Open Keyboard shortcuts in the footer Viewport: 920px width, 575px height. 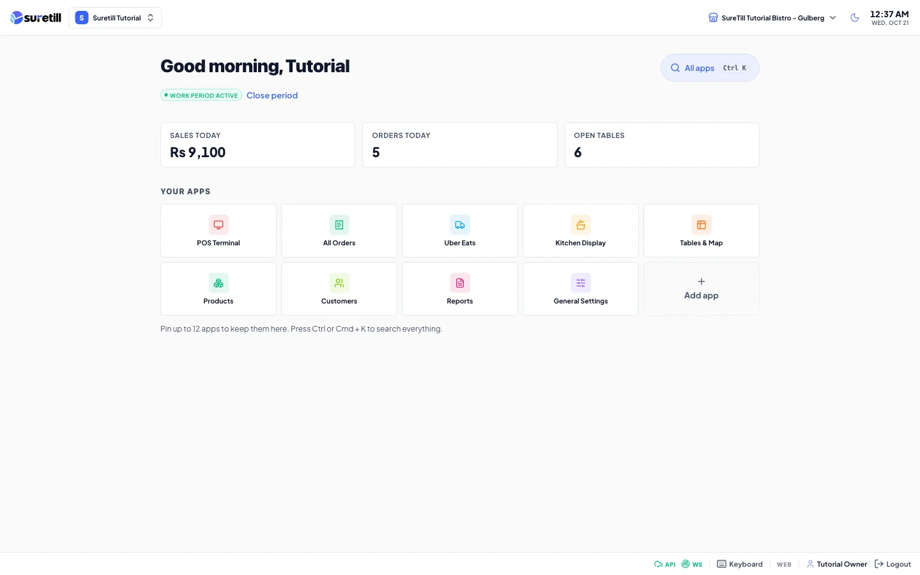[x=740, y=564]
